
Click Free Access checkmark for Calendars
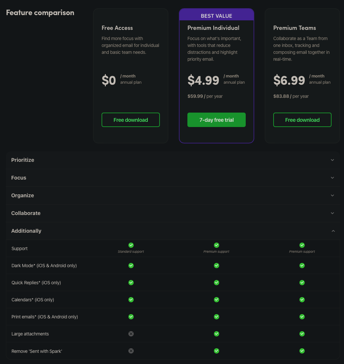coord(131,299)
